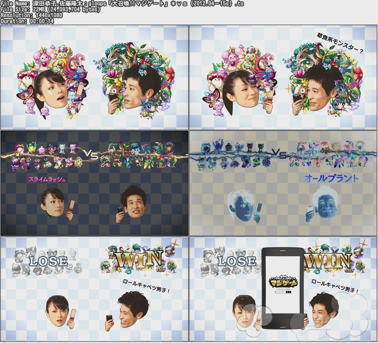The image size is (378, 343).
Task: Click the Duration 00:00:14 line
Action: 27,21
